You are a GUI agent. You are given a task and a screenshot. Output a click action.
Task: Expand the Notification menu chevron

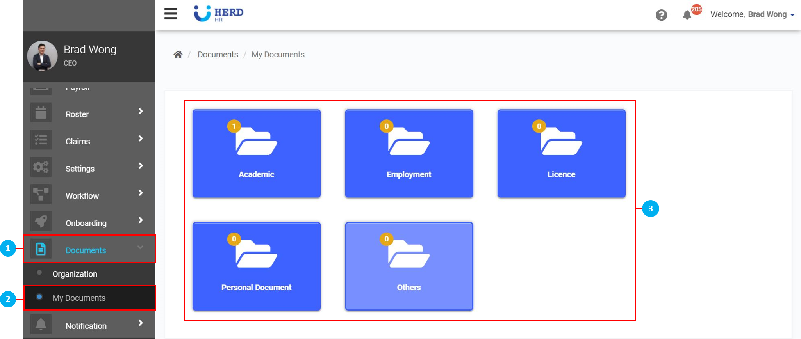click(141, 323)
